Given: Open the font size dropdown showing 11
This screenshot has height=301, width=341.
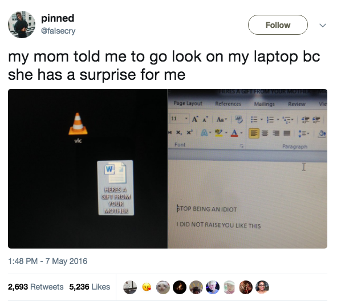Looking at the screenshot, I should (180, 119).
